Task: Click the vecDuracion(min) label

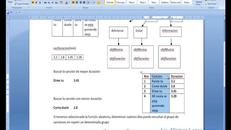Action: pos(65,48)
